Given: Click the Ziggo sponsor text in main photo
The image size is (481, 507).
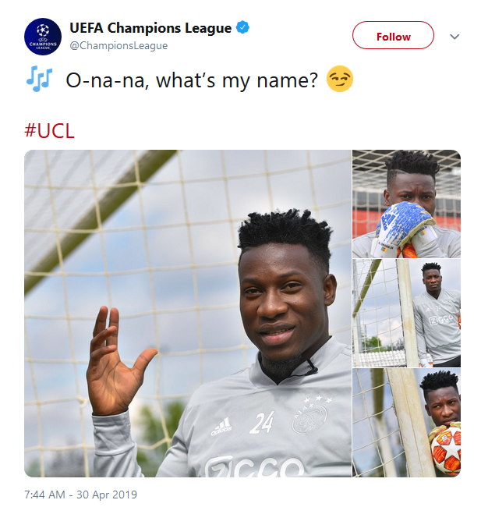Looking at the screenshot, I should click(x=256, y=466).
